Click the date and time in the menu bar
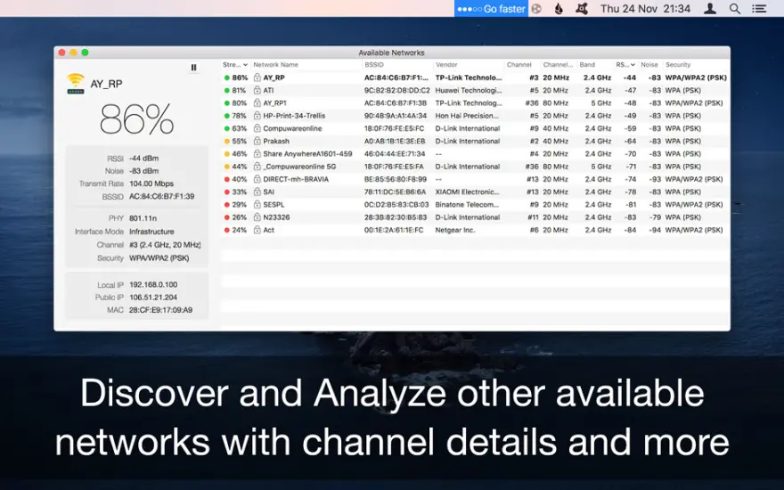This screenshot has width=784, height=490. [x=645, y=9]
